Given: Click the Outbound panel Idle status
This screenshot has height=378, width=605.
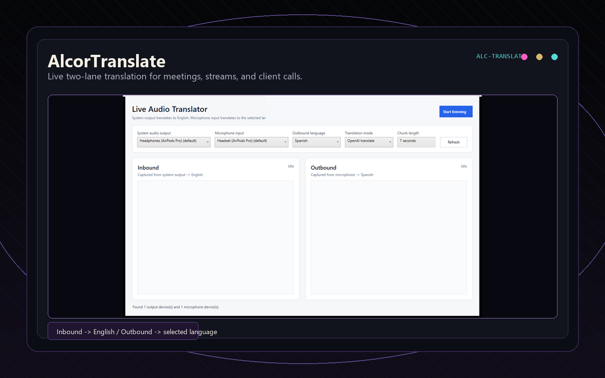Looking at the screenshot, I should [x=464, y=166].
